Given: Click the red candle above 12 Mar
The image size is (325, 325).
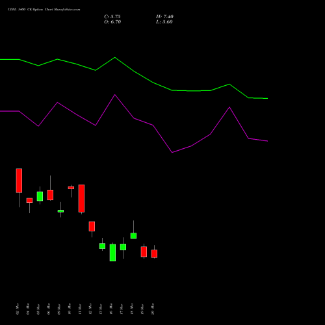Looking at the screenshot, I should [x=92, y=226].
